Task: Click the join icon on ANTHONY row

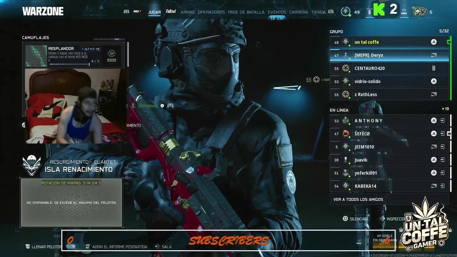Action: coord(442,121)
